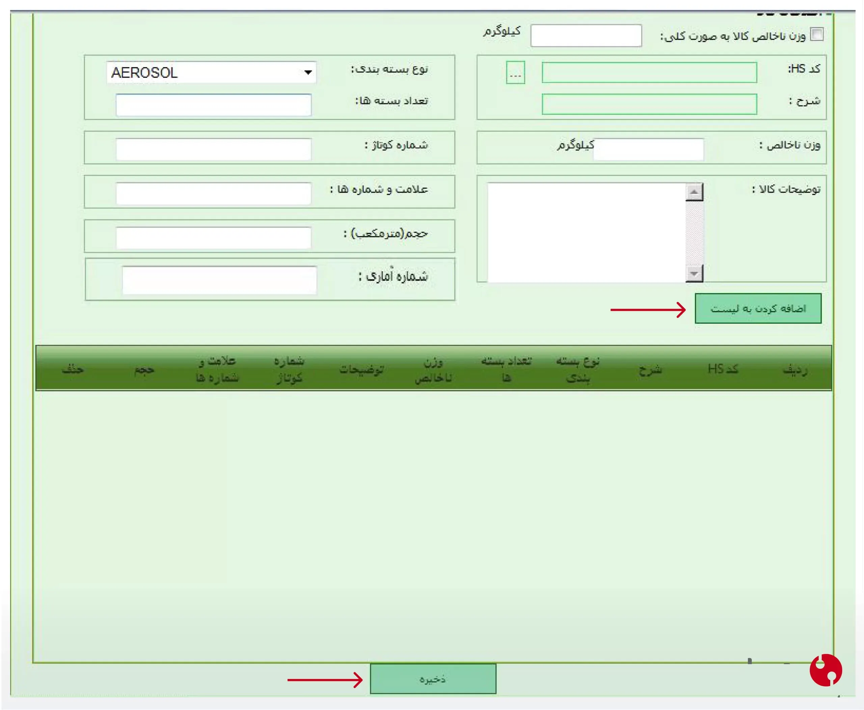
Task: Click the 'شرح' table column header
Action: coord(650,370)
